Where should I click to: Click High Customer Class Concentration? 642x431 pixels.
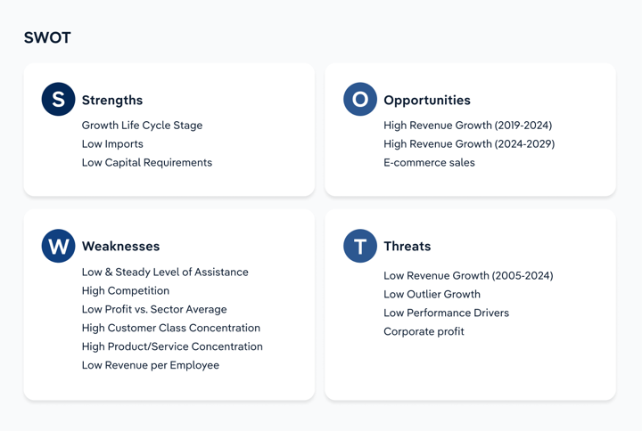click(171, 328)
